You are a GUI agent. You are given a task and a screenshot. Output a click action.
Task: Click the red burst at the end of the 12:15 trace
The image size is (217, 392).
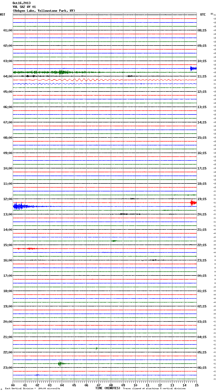194,203
